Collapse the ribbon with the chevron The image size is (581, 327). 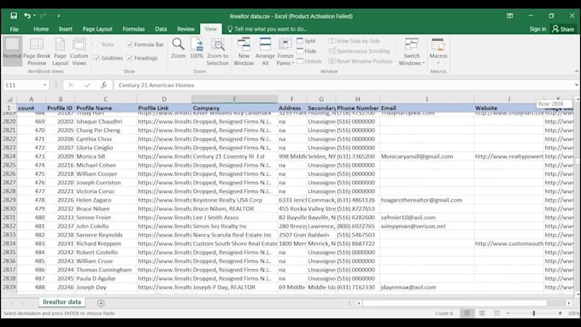click(576, 71)
